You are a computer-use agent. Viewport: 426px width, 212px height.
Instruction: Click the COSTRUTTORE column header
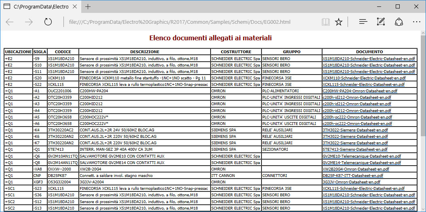(236, 52)
